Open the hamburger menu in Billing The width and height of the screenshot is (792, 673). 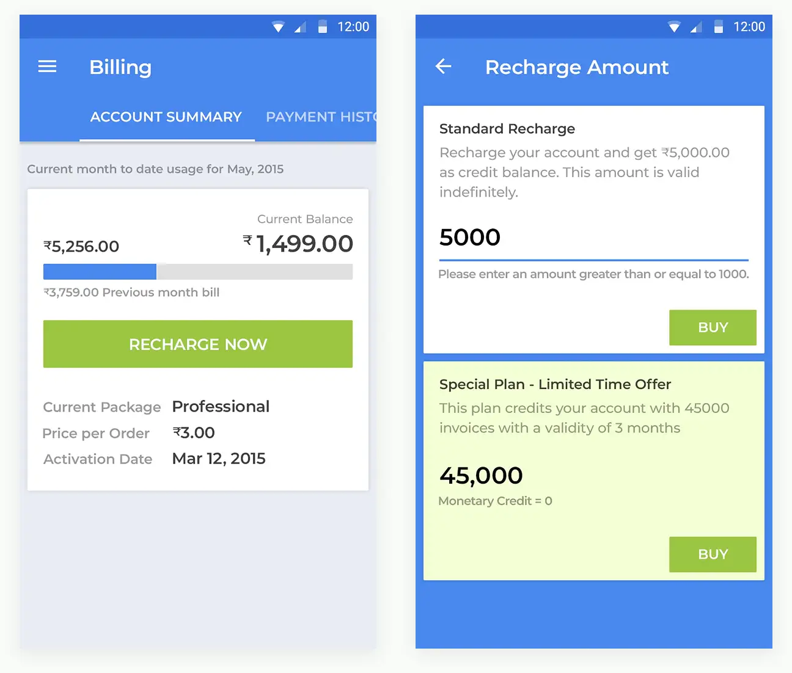(47, 67)
